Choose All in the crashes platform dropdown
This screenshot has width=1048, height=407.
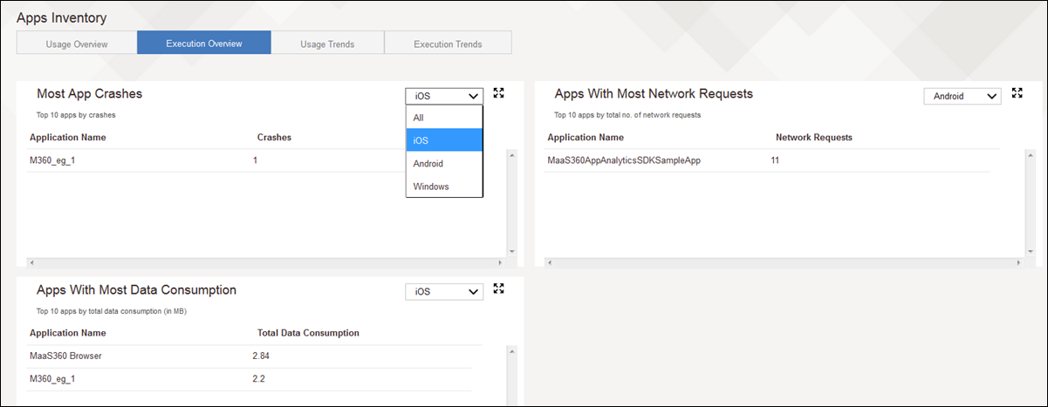click(x=443, y=118)
